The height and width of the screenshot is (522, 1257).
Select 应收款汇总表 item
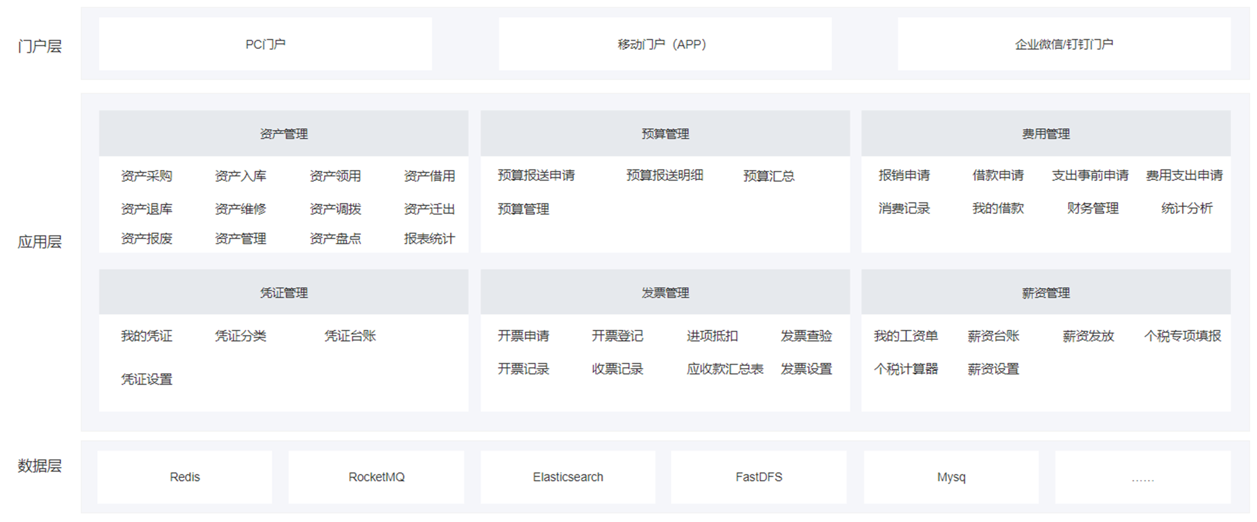point(725,369)
